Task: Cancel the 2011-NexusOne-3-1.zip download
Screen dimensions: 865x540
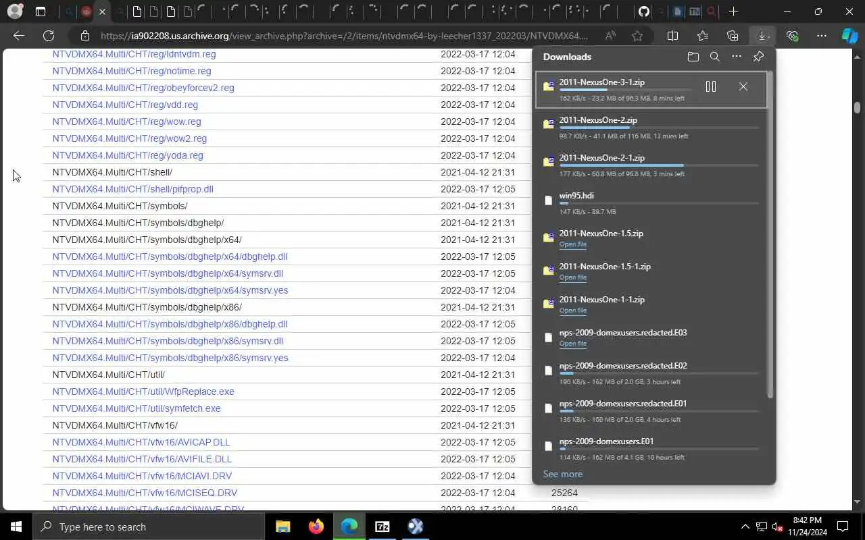Action: pyautogui.click(x=743, y=86)
